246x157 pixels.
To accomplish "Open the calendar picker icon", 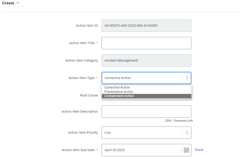I will tap(186, 150).
